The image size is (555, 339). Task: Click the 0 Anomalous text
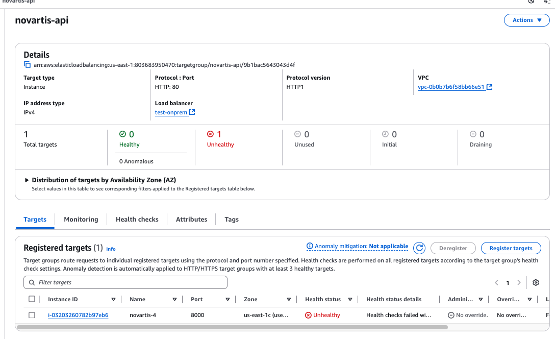click(x=136, y=161)
